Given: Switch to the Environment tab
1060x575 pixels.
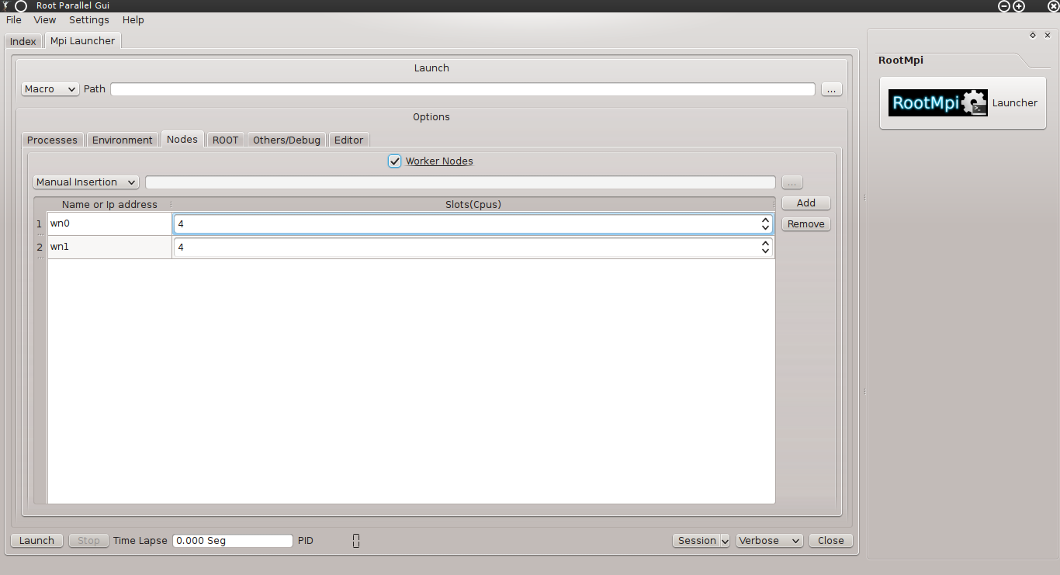Looking at the screenshot, I should [x=122, y=140].
